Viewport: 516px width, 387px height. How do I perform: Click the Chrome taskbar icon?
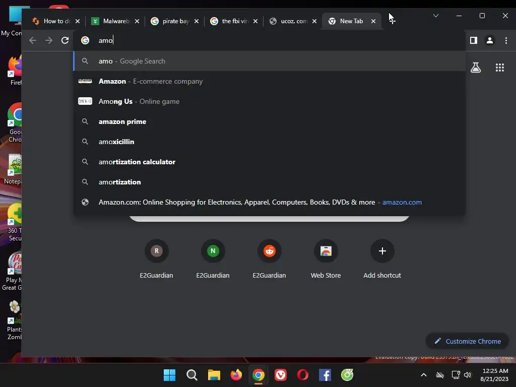point(259,375)
